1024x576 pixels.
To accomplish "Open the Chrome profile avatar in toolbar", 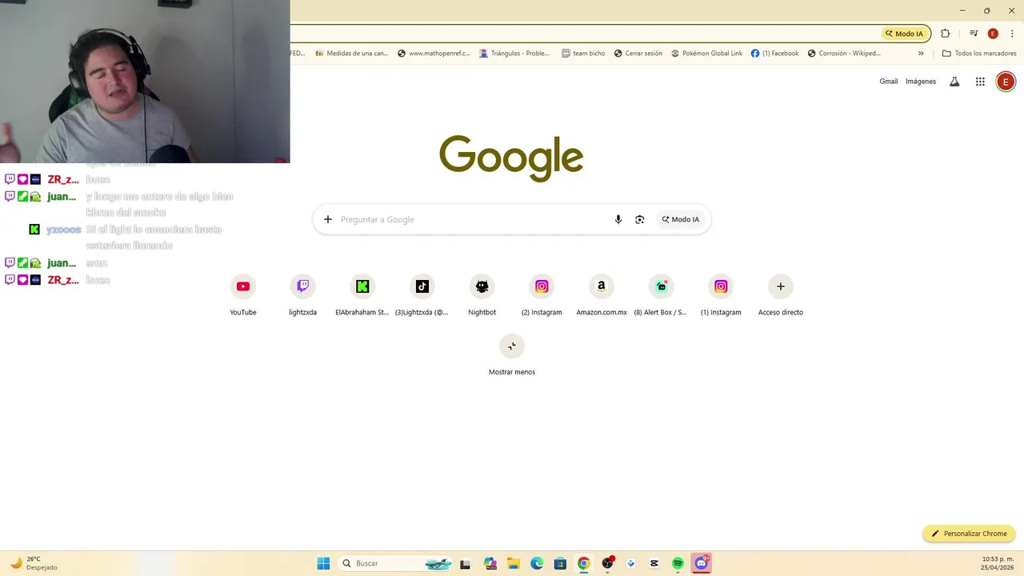I will click(x=993, y=34).
